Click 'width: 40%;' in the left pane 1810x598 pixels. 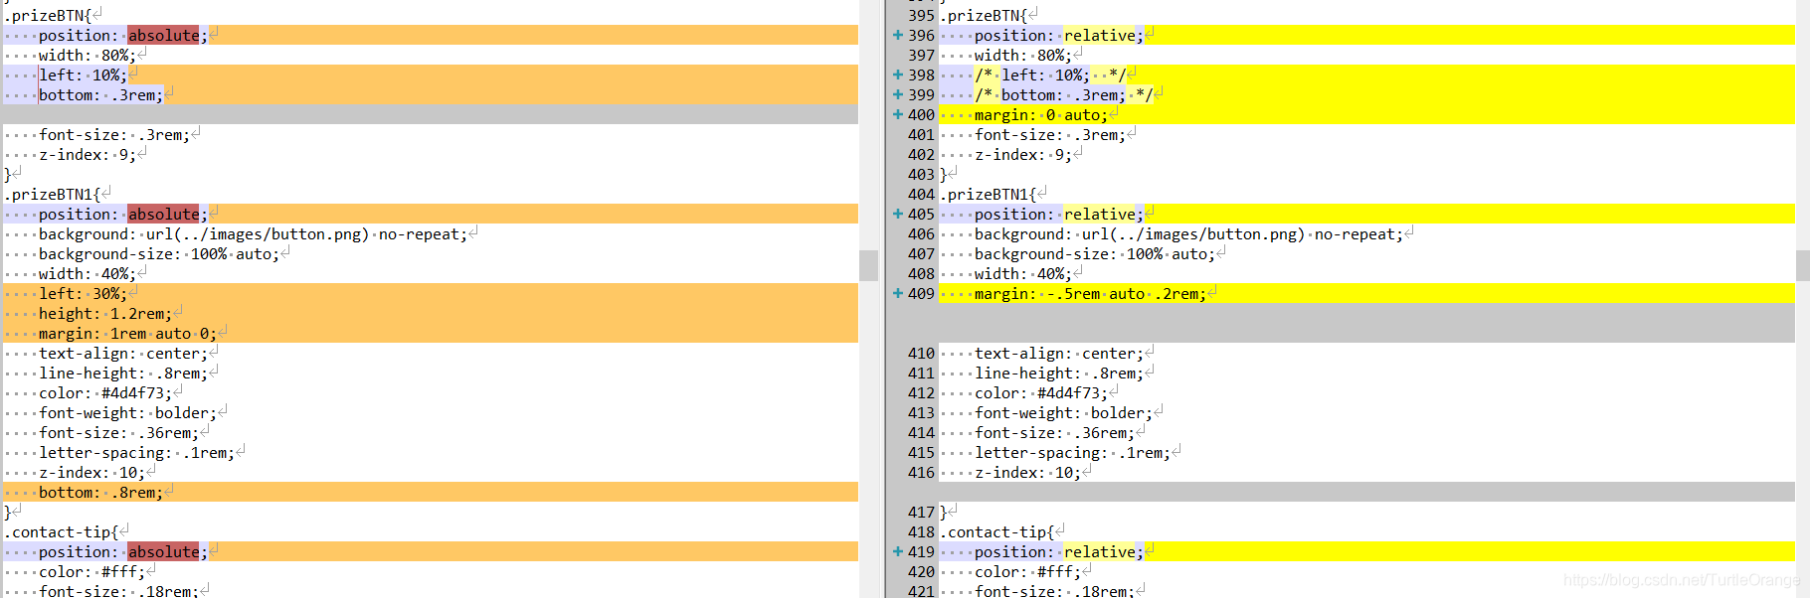[86, 273]
